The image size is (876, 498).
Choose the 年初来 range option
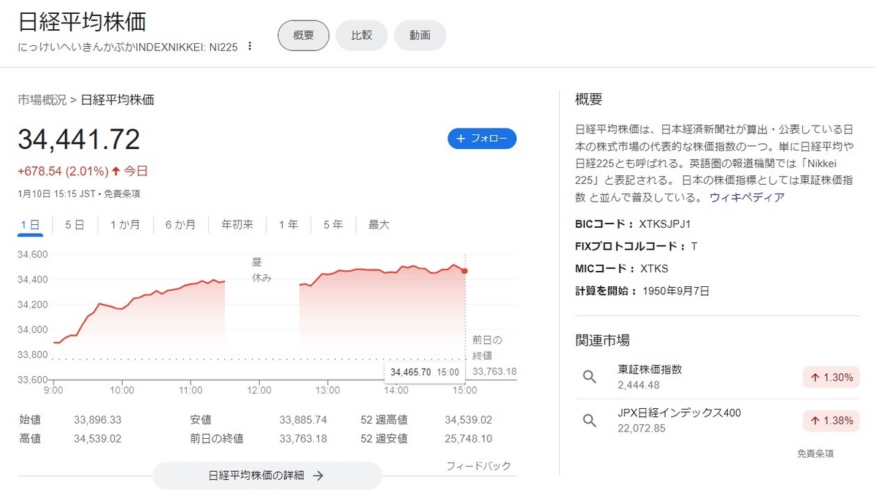click(x=237, y=225)
